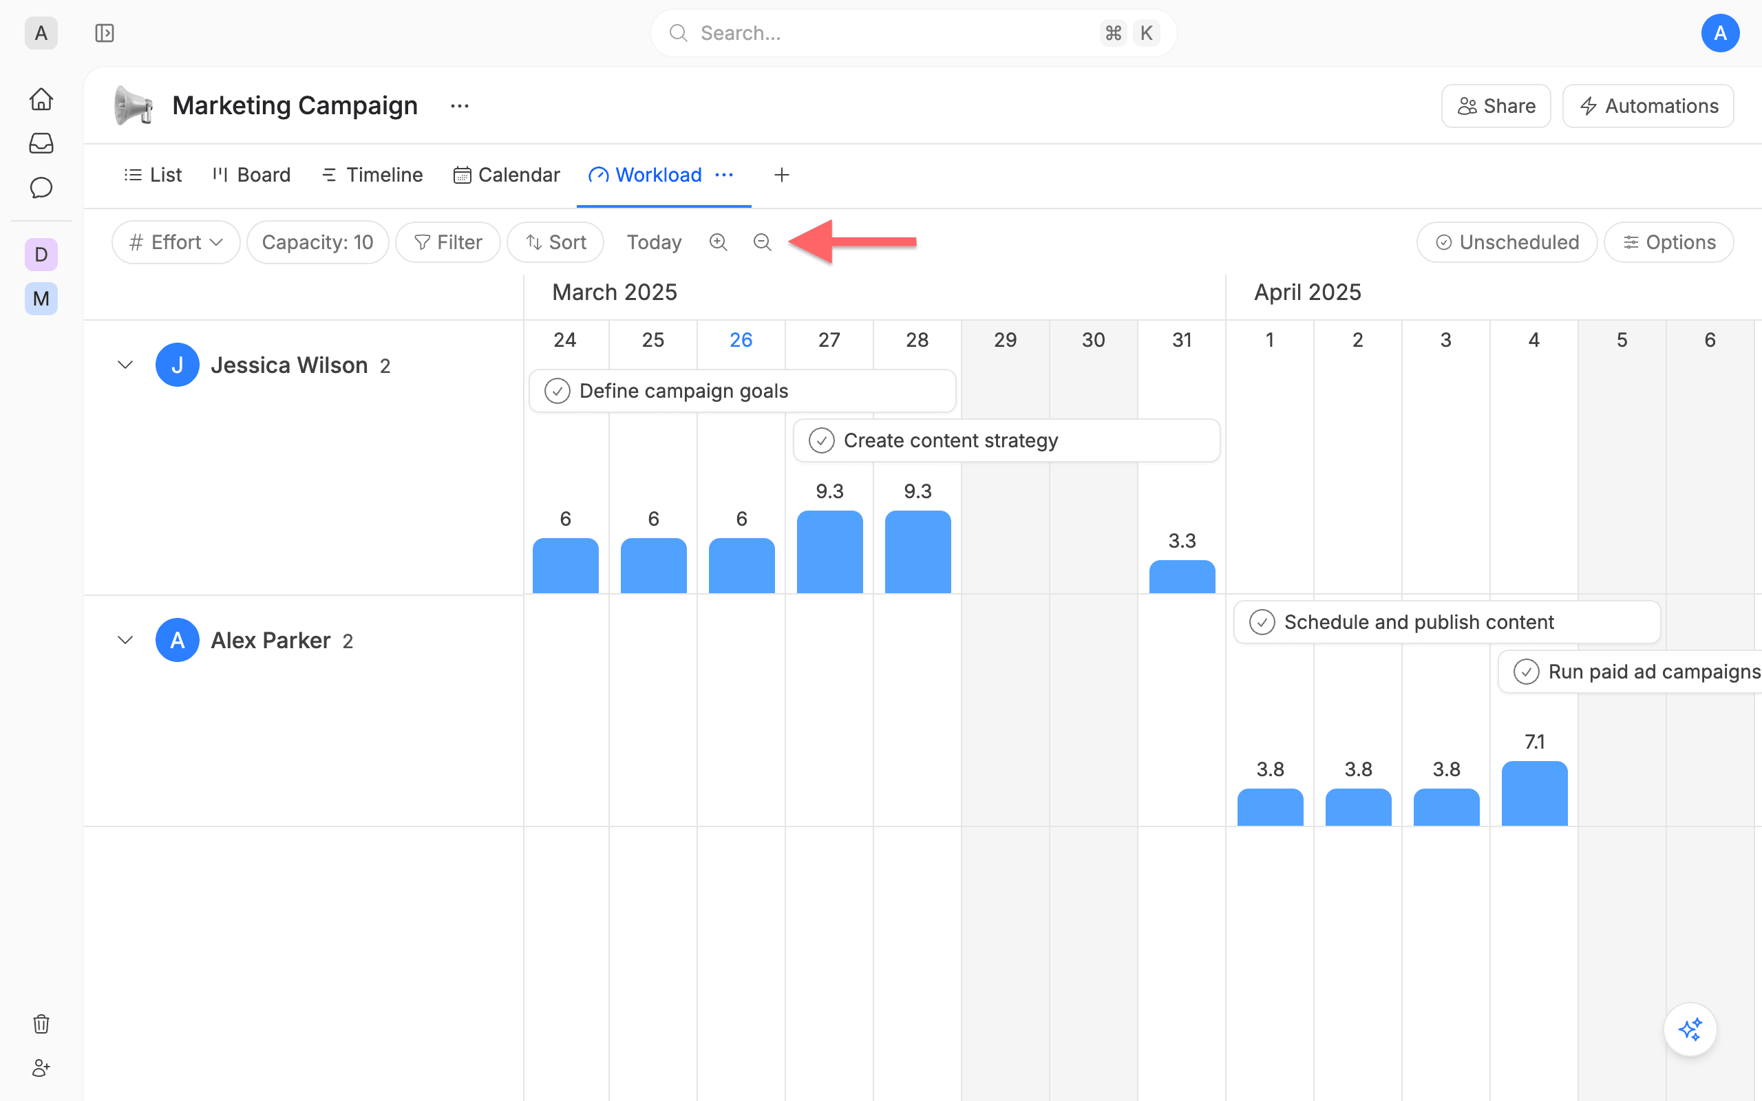Click the 9.3 workload bar on March 27
Image resolution: width=1762 pixels, height=1101 pixels.
(x=829, y=551)
